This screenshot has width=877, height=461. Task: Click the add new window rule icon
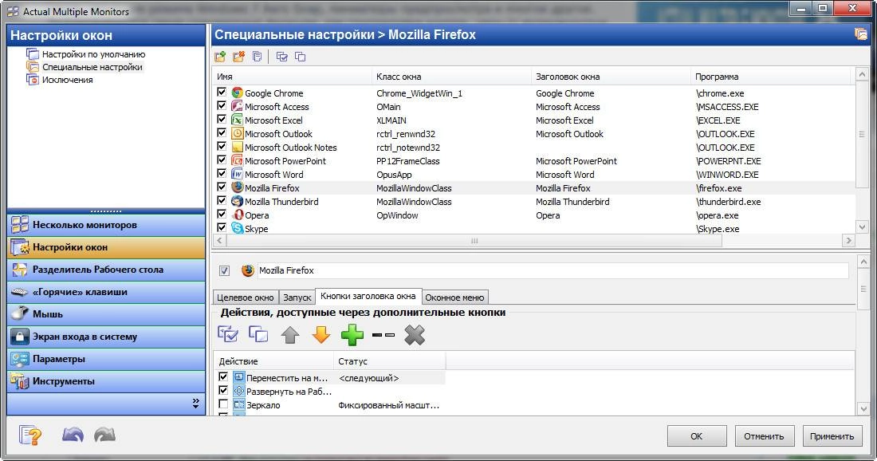pos(220,57)
